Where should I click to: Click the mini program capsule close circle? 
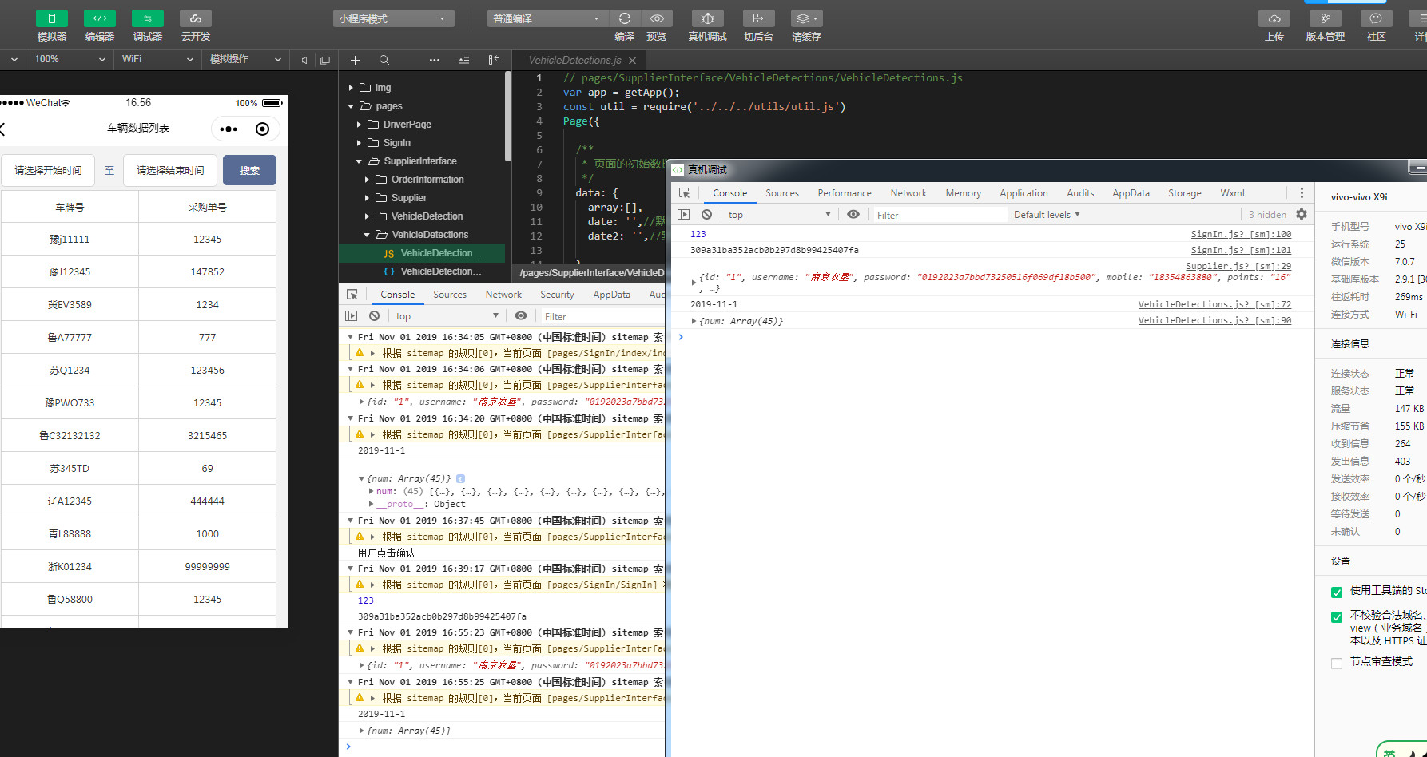[262, 129]
